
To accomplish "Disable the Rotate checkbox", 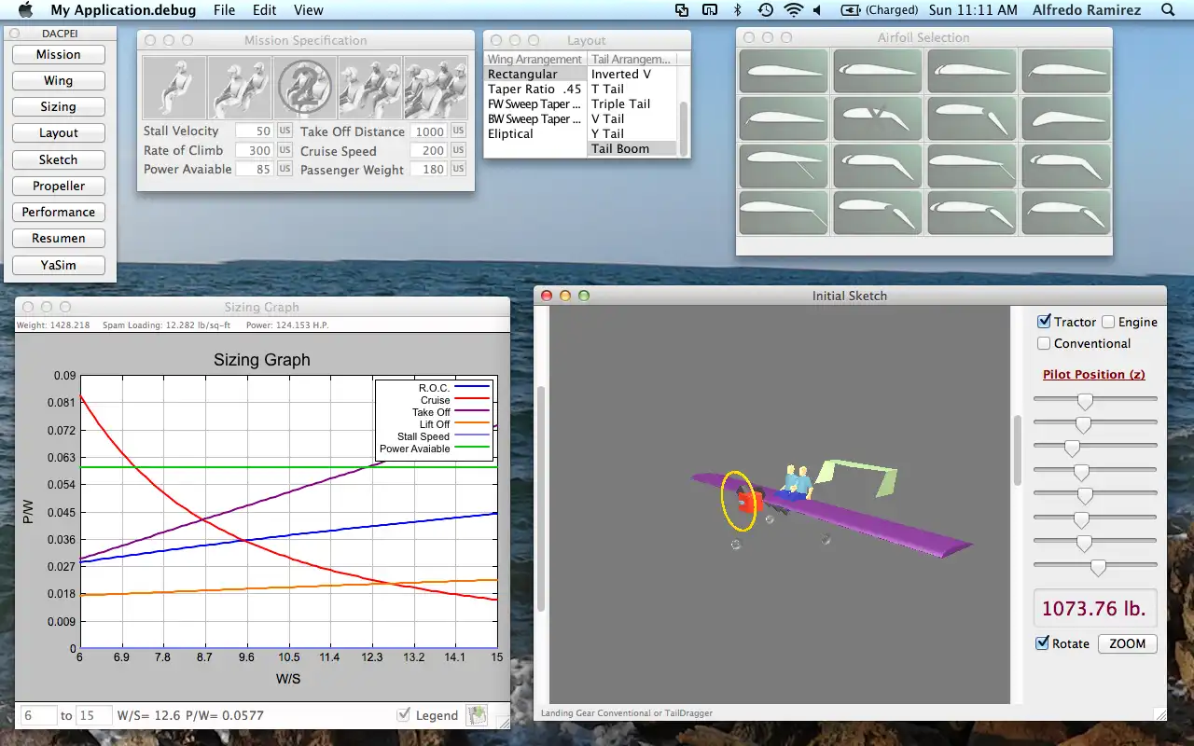I will [1042, 643].
